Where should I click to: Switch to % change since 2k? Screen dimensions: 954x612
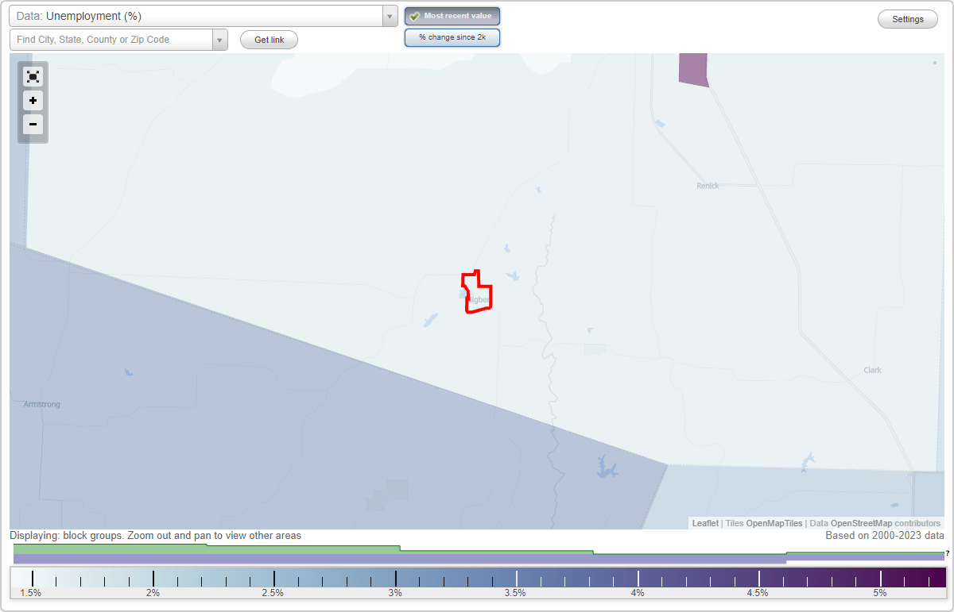(x=452, y=37)
